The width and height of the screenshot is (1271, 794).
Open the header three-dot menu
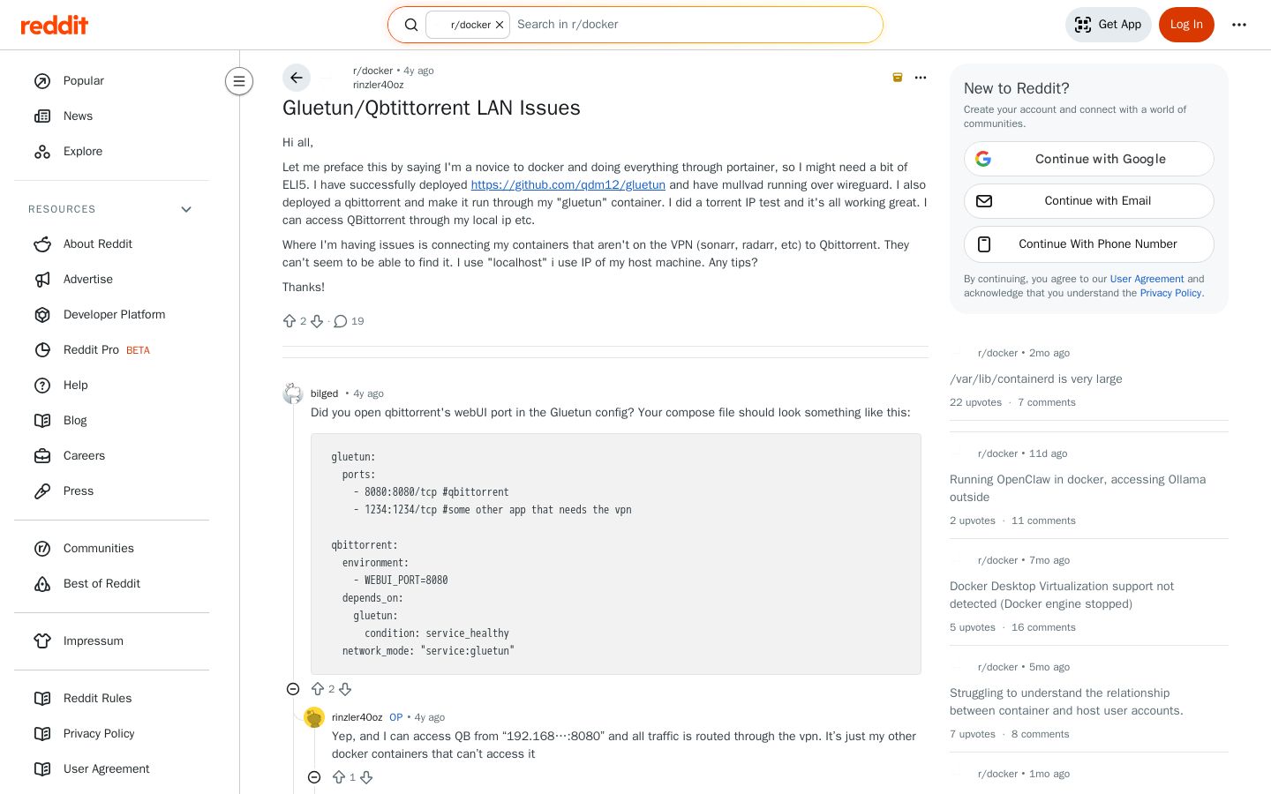[1239, 25]
